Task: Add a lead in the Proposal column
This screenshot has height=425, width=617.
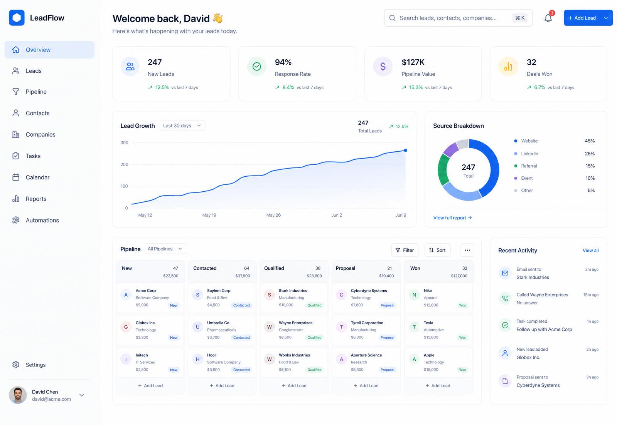Action: tap(366, 386)
